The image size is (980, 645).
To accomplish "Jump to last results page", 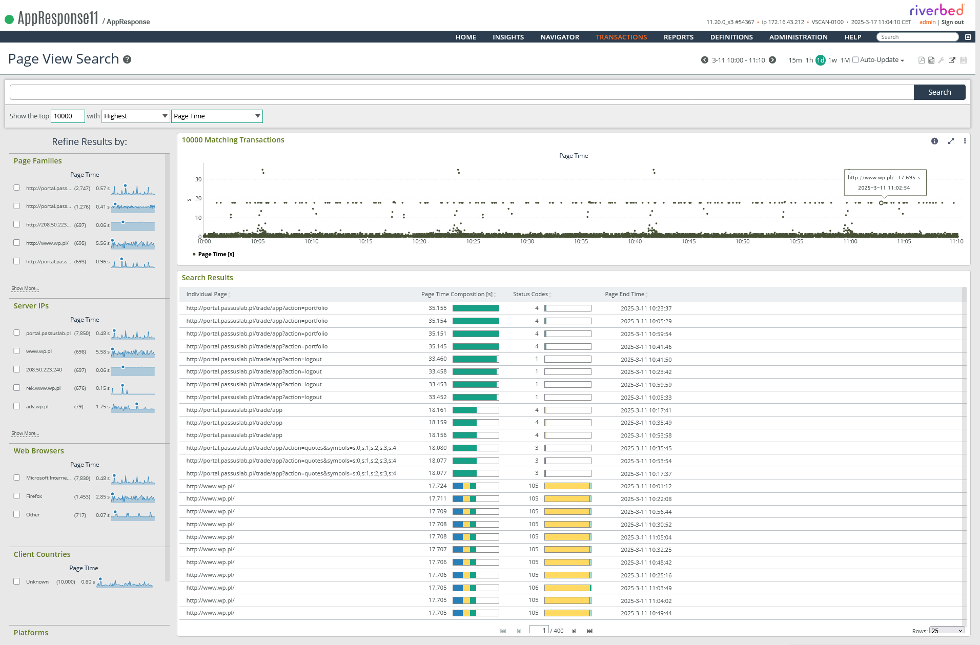I will point(589,631).
